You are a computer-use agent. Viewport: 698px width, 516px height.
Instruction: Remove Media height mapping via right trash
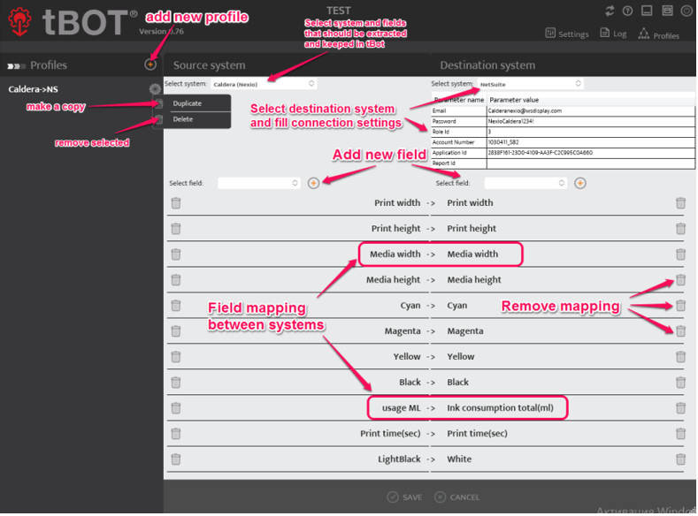pyautogui.click(x=680, y=280)
